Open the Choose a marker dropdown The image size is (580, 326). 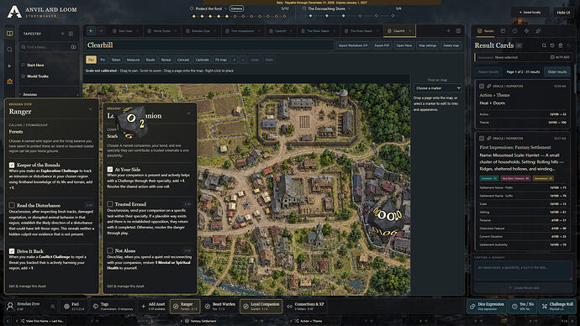click(438, 88)
